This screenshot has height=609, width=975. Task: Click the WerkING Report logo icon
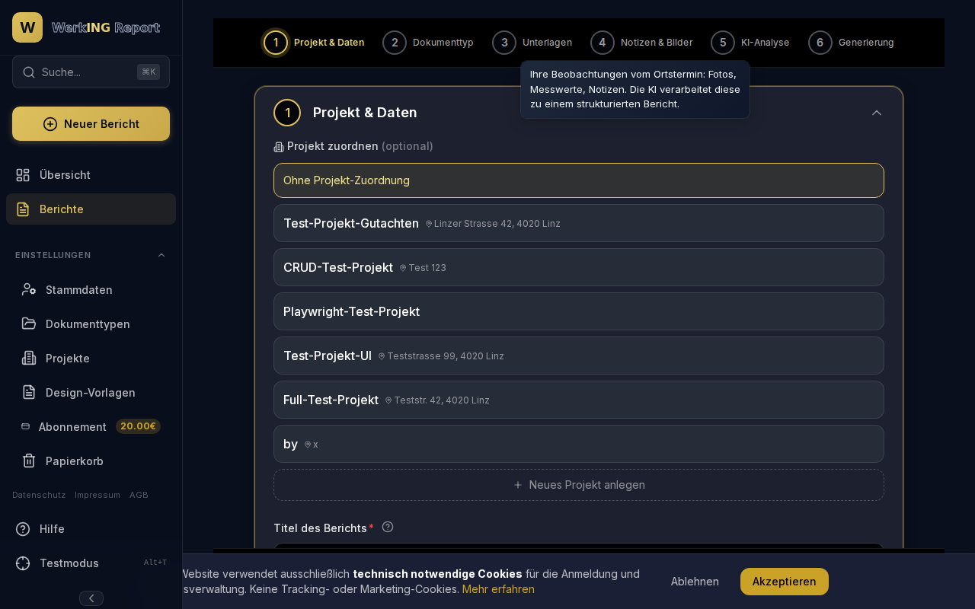(27, 27)
